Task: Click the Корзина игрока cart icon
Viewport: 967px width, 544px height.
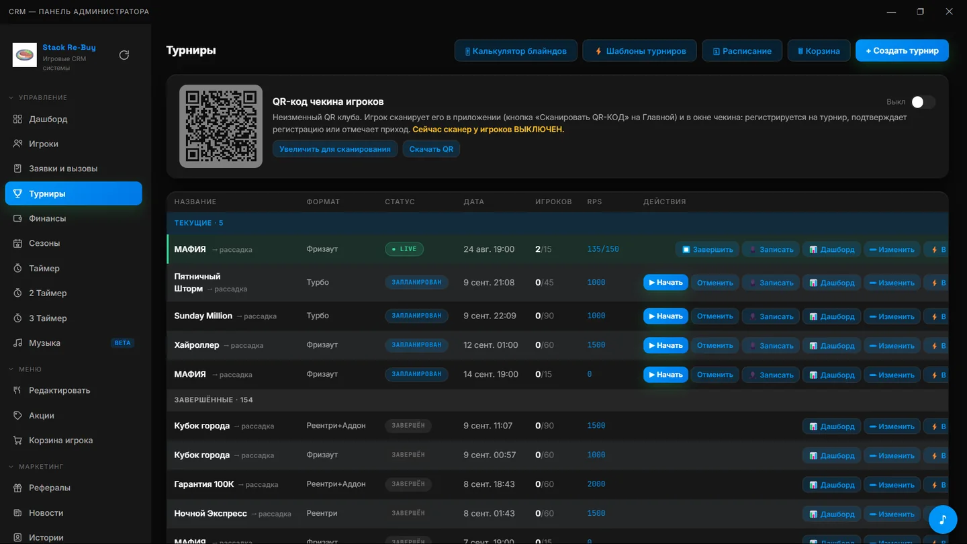Action: point(18,440)
